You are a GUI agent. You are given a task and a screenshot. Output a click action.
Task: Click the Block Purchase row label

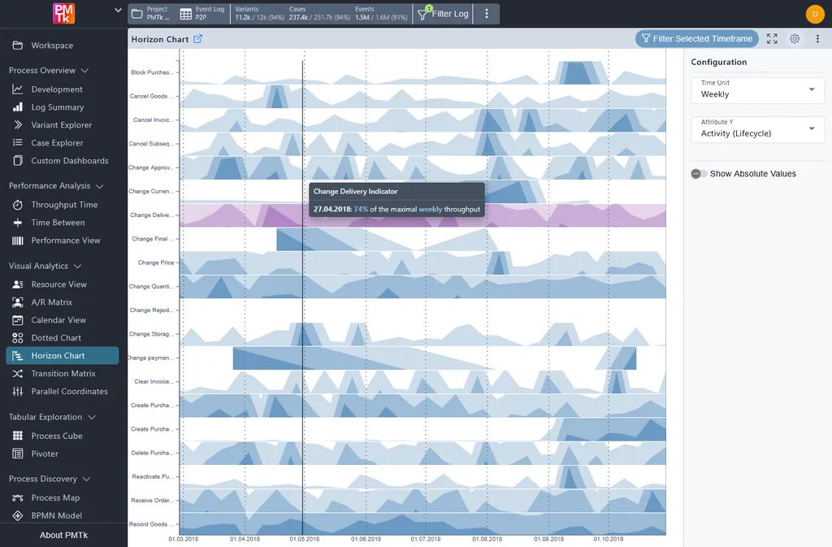coord(152,72)
